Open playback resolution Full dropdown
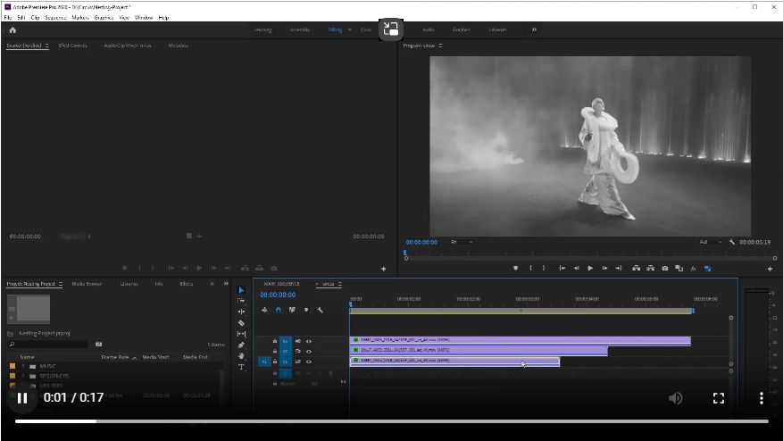 coord(711,242)
